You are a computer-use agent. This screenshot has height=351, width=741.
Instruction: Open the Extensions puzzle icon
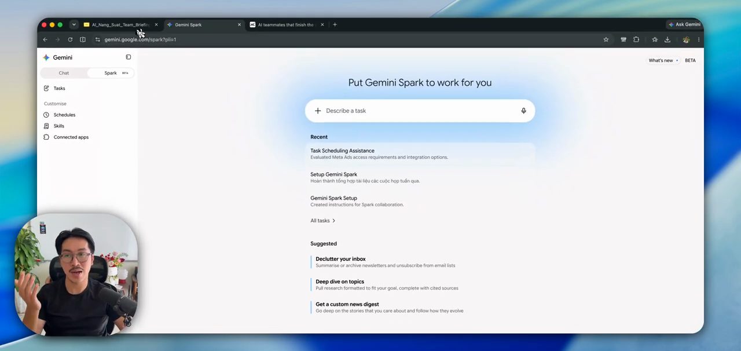[636, 39]
